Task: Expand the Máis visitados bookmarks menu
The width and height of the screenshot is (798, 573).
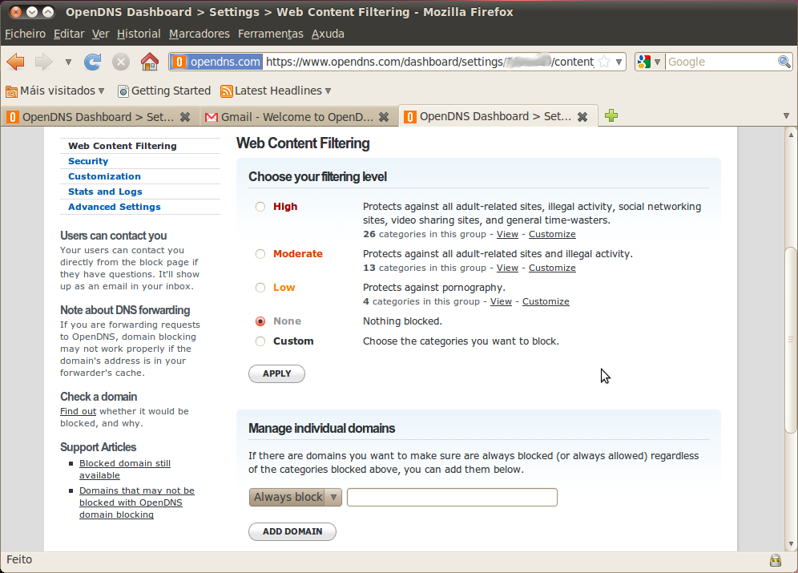Action: pos(101,91)
